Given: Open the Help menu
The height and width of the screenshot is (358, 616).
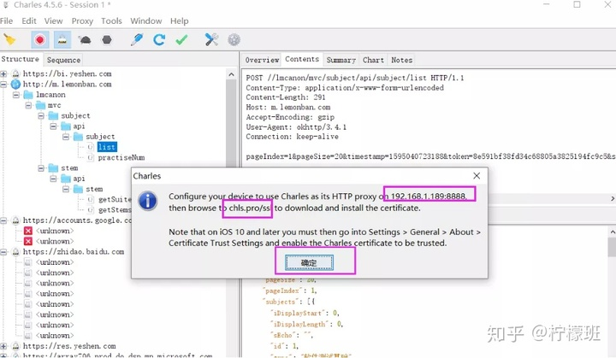Looking at the screenshot, I should (179, 21).
